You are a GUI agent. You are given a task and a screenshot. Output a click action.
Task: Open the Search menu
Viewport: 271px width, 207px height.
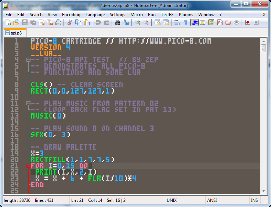pyautogui.click(x=36, y=15)
